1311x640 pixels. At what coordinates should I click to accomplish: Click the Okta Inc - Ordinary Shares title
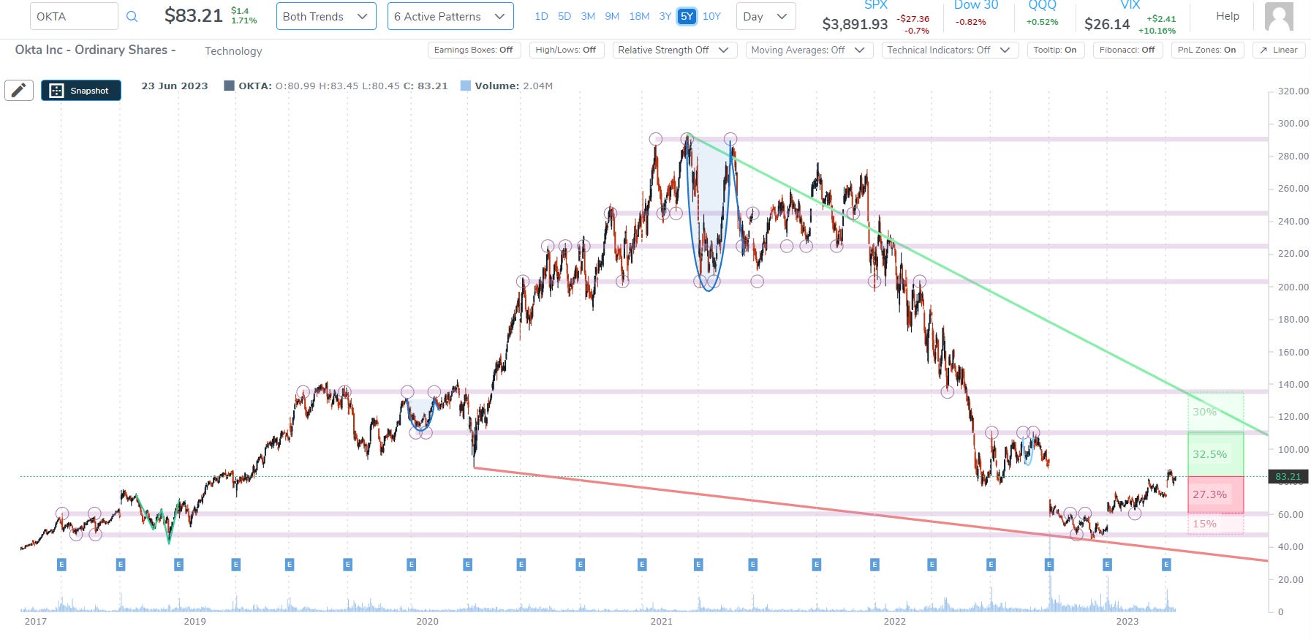pos(95,50)
